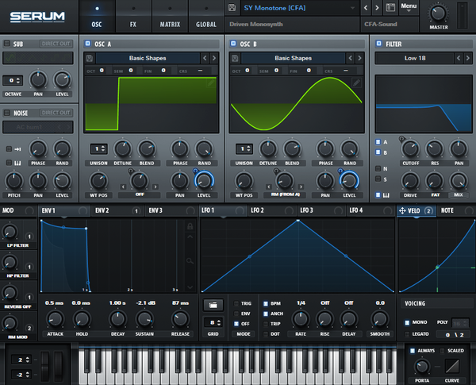This screenshot has width=476, height=385.
Task: Click the SUB DIRECT OUT button
Action: (56, 44)
